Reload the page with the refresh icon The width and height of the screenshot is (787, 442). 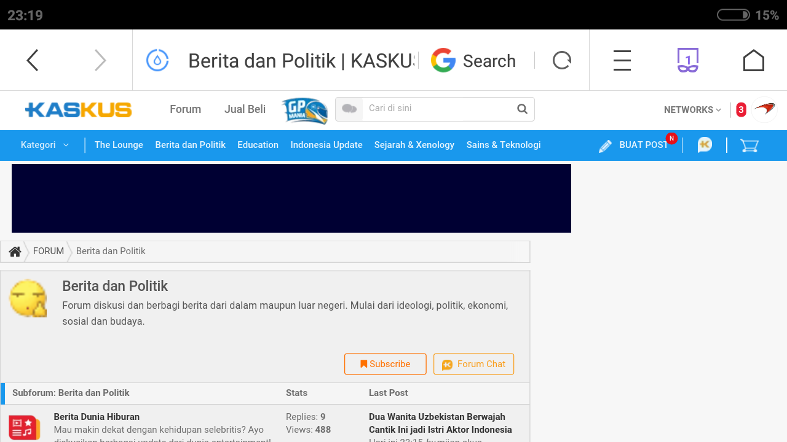click(562, 60)
